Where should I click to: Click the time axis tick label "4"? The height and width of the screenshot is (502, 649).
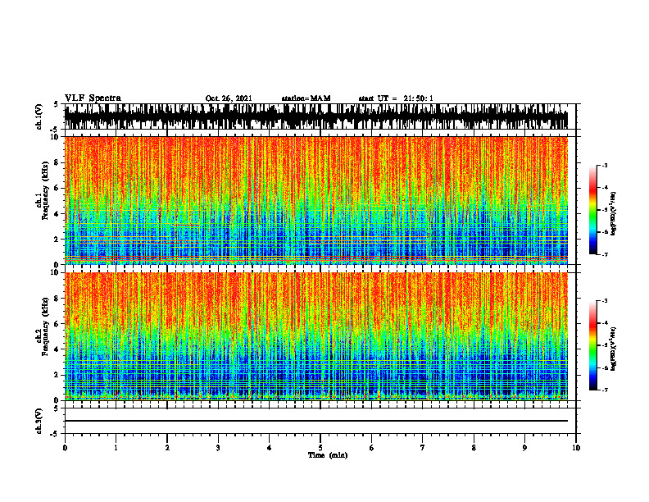pyautogui.click(x=270, y=448)
